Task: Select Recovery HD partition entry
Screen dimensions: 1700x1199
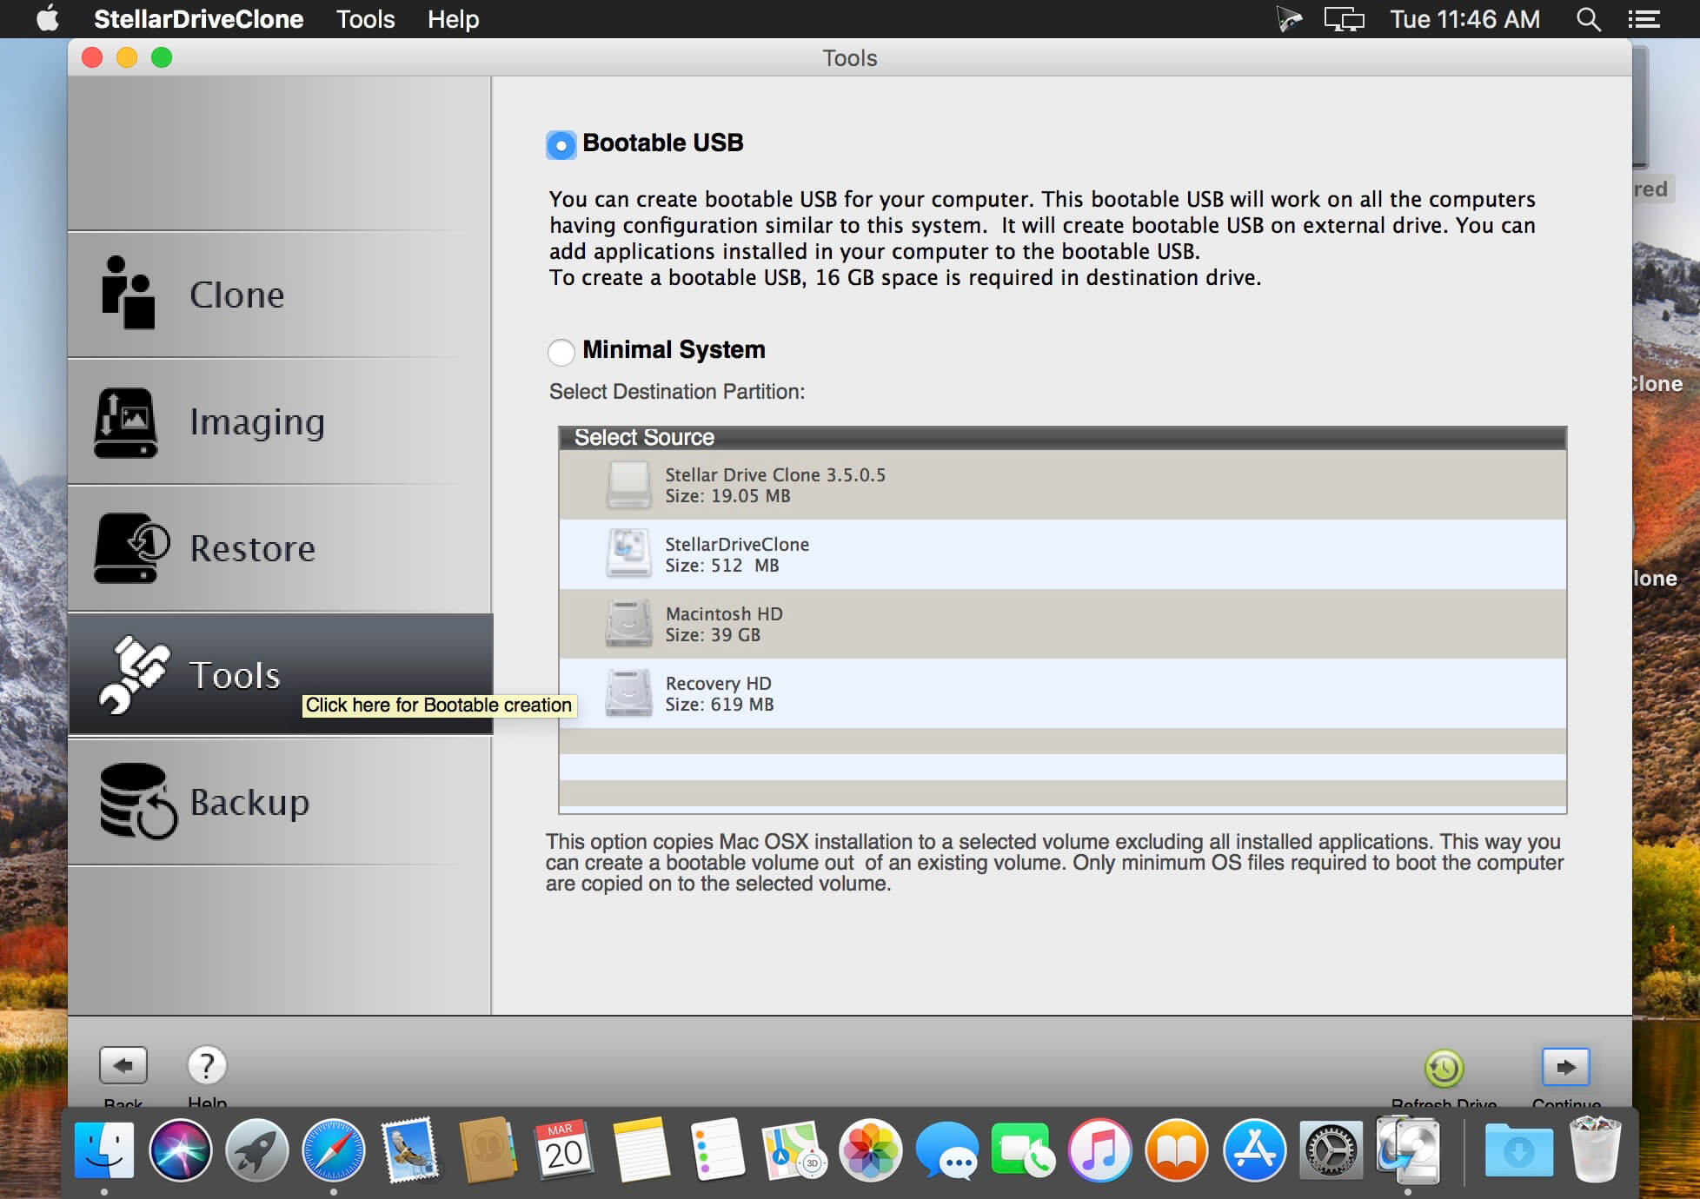Action: point(719,693)
